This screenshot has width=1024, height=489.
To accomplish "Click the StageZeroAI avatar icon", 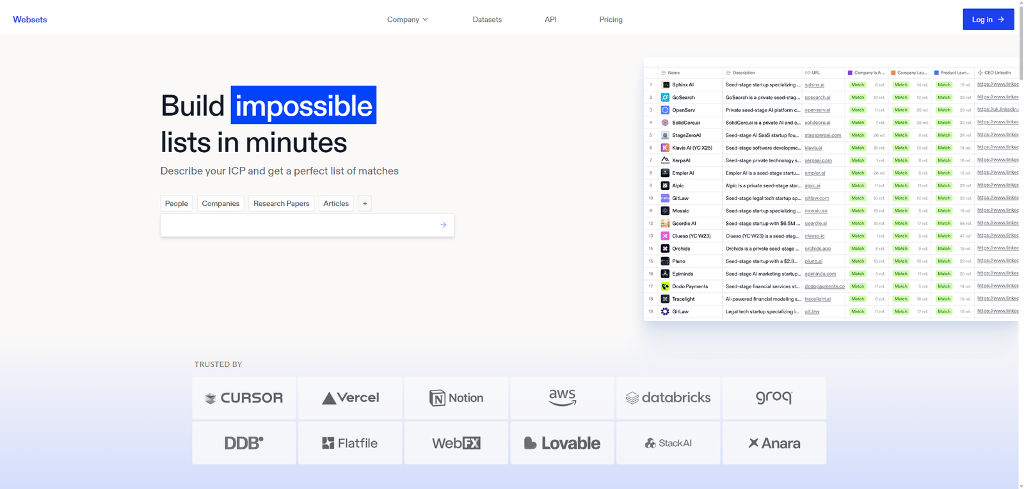I will tap(665, 135).
